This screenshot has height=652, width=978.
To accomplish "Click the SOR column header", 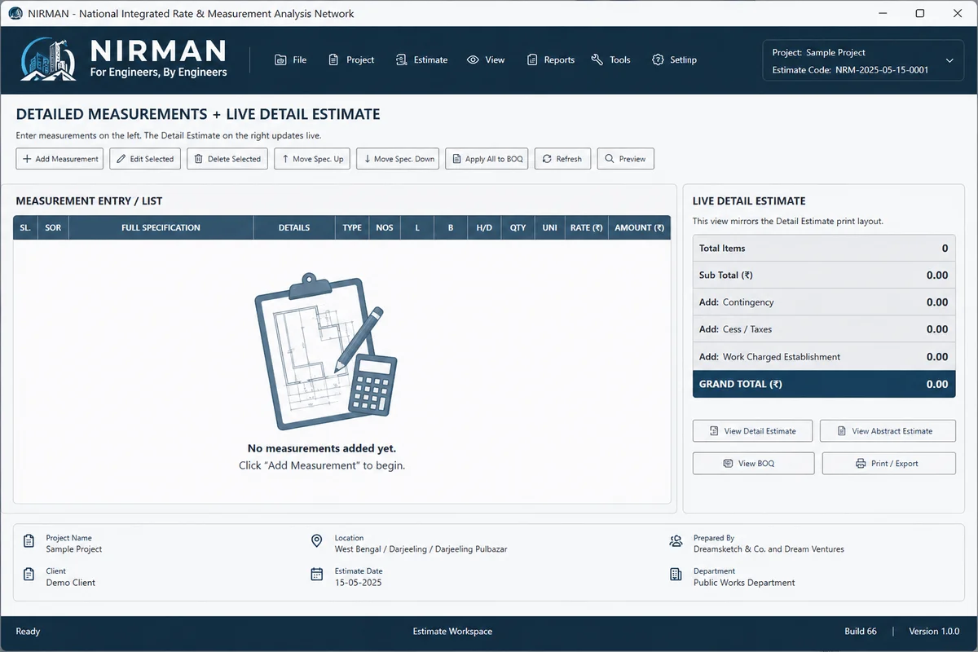I will click(x=53, y=227).
